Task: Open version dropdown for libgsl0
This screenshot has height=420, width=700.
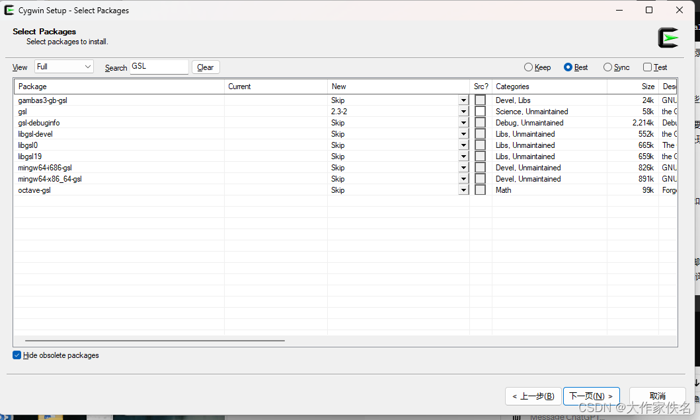Action: pos(463,145)
